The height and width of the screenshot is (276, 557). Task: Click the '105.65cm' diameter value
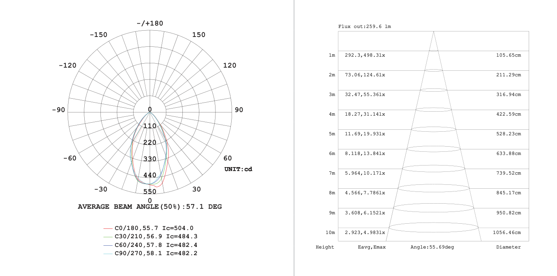click(509, 55)
